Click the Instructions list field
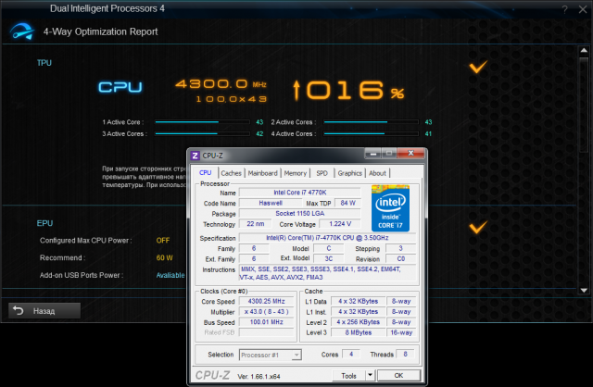 (327, 273)
